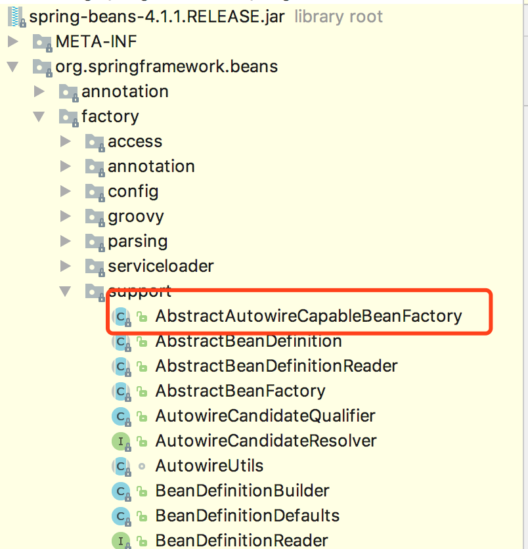Click public-access icon beside BeanDefinitionDefaults

142,516
